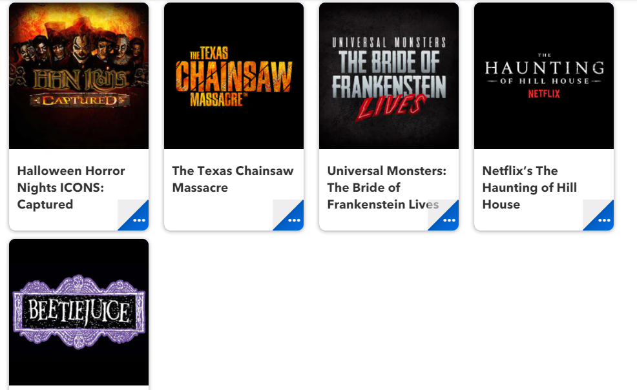637x390 pixels.
Task: Click the clown face in the ICONS poster
Action: (83, 48)
